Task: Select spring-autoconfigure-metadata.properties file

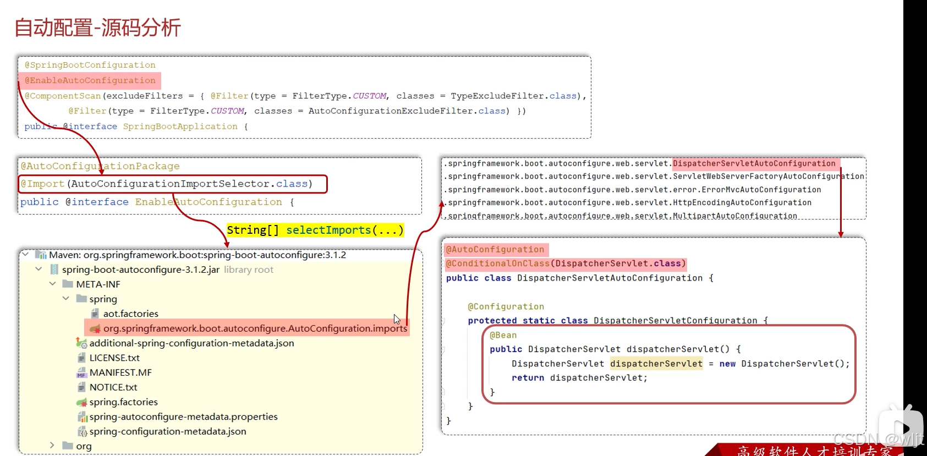Action: pos(183,417)
